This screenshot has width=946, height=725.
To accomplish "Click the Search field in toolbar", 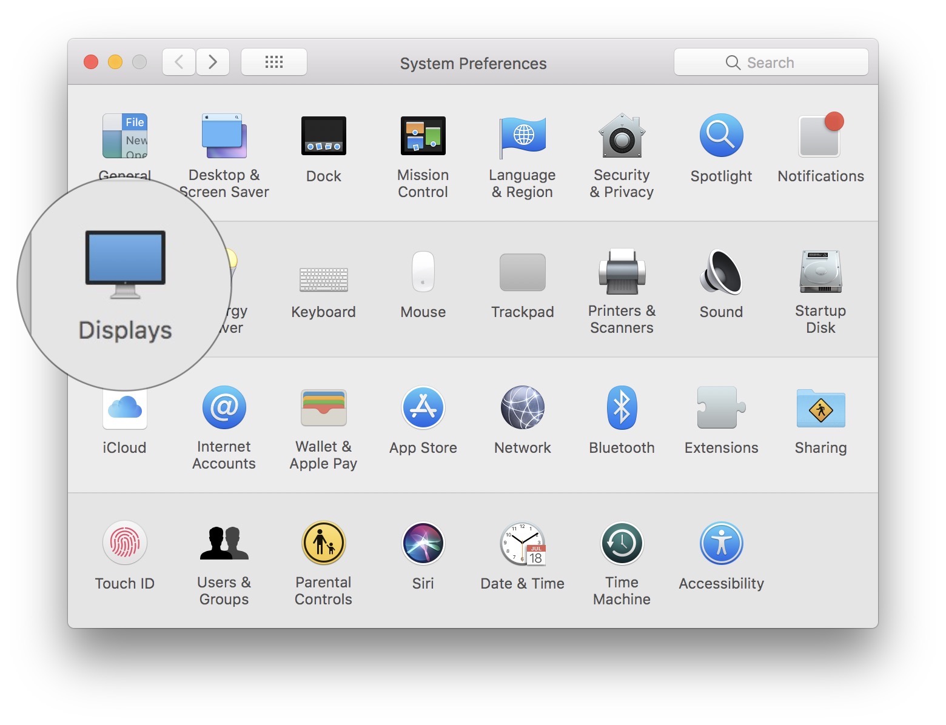I will click(771, 62).
